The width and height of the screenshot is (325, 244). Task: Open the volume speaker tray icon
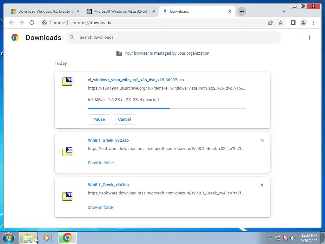[x=293, y=238]
